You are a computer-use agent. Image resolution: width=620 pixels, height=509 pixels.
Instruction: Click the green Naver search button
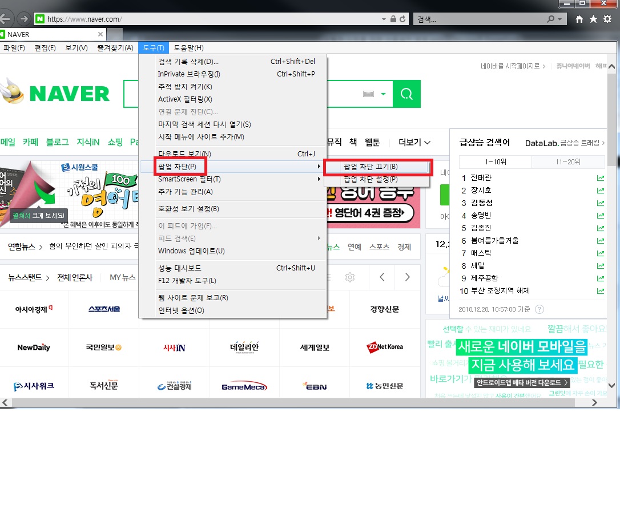[x=406, y=94]
